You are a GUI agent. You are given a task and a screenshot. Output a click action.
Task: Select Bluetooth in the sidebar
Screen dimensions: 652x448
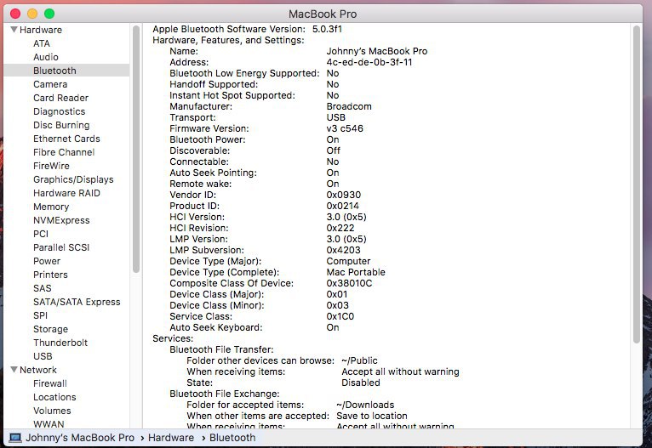pyautogui.click(x=66, y=71)
